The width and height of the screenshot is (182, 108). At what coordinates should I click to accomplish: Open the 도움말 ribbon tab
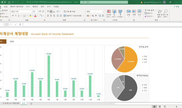(56, 6)
